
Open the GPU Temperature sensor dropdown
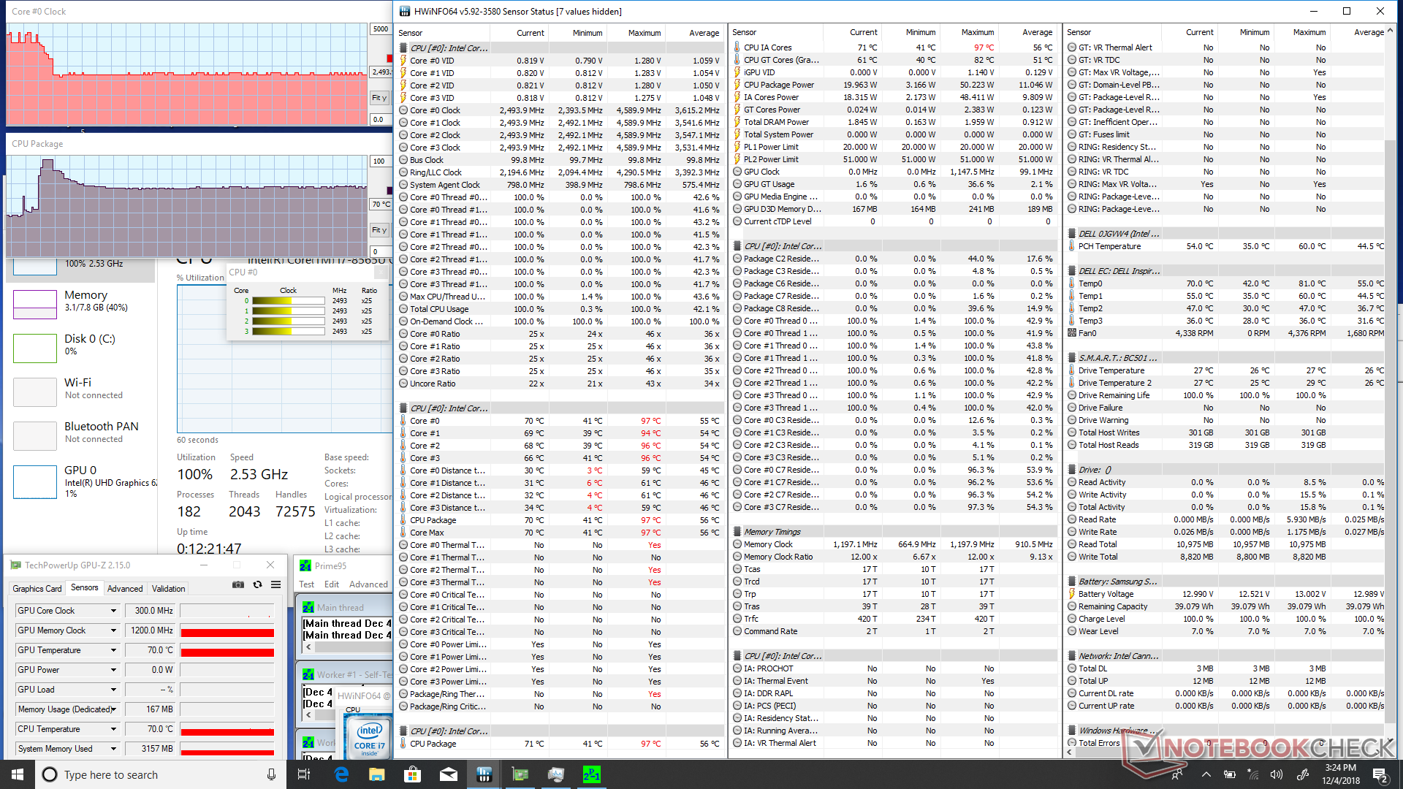tap(113, 650)
